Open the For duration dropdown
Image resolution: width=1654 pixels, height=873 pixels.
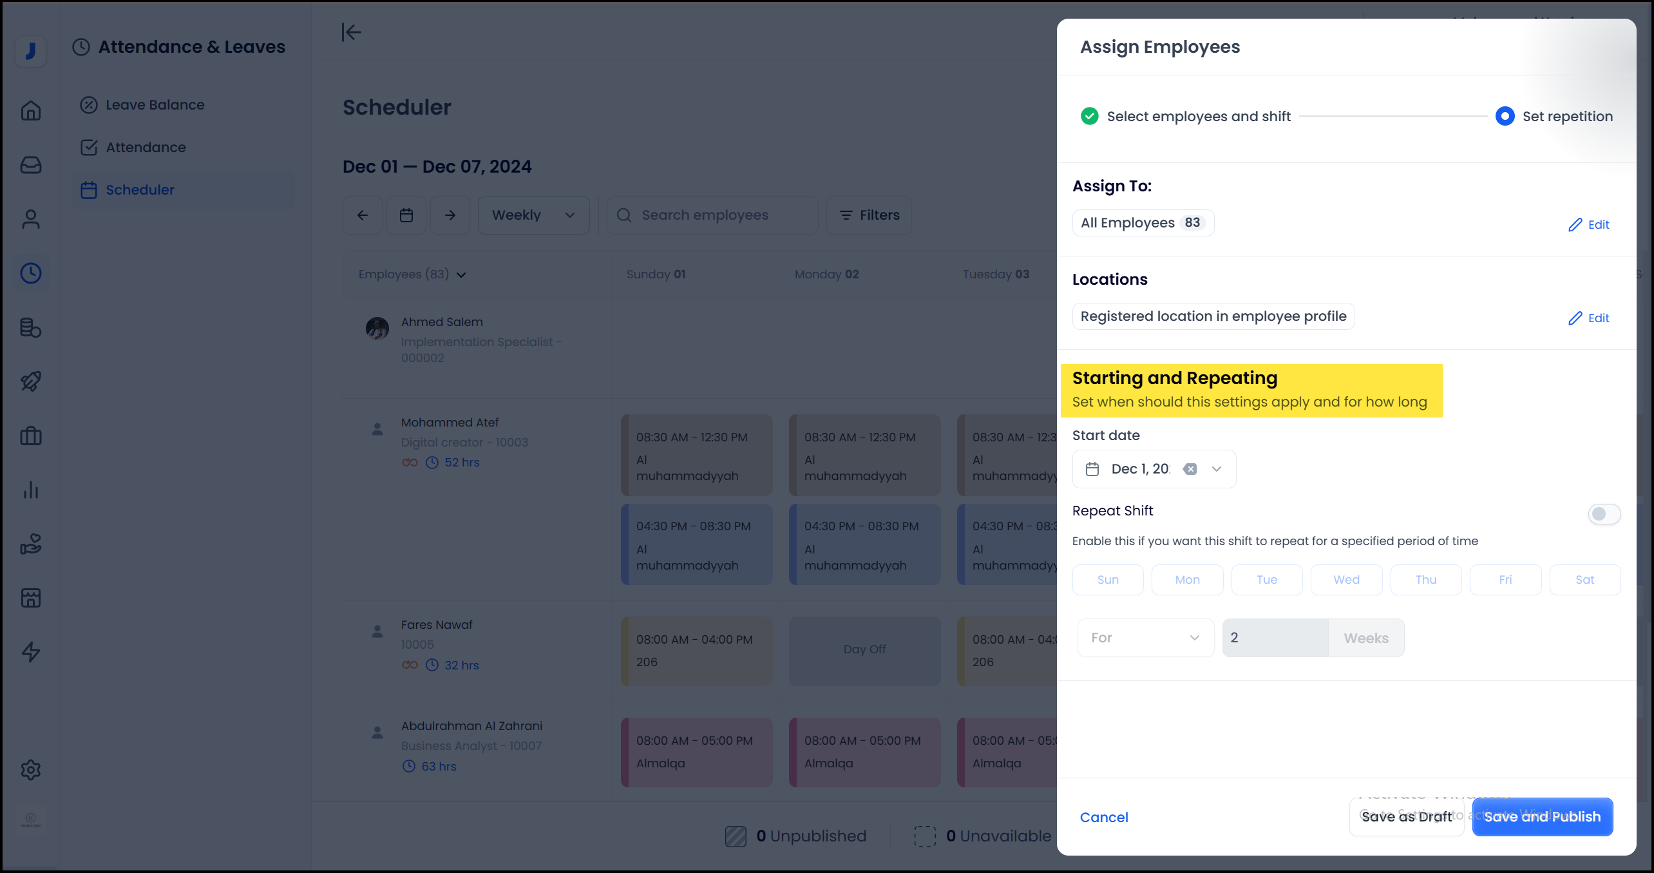(1145, 637)
